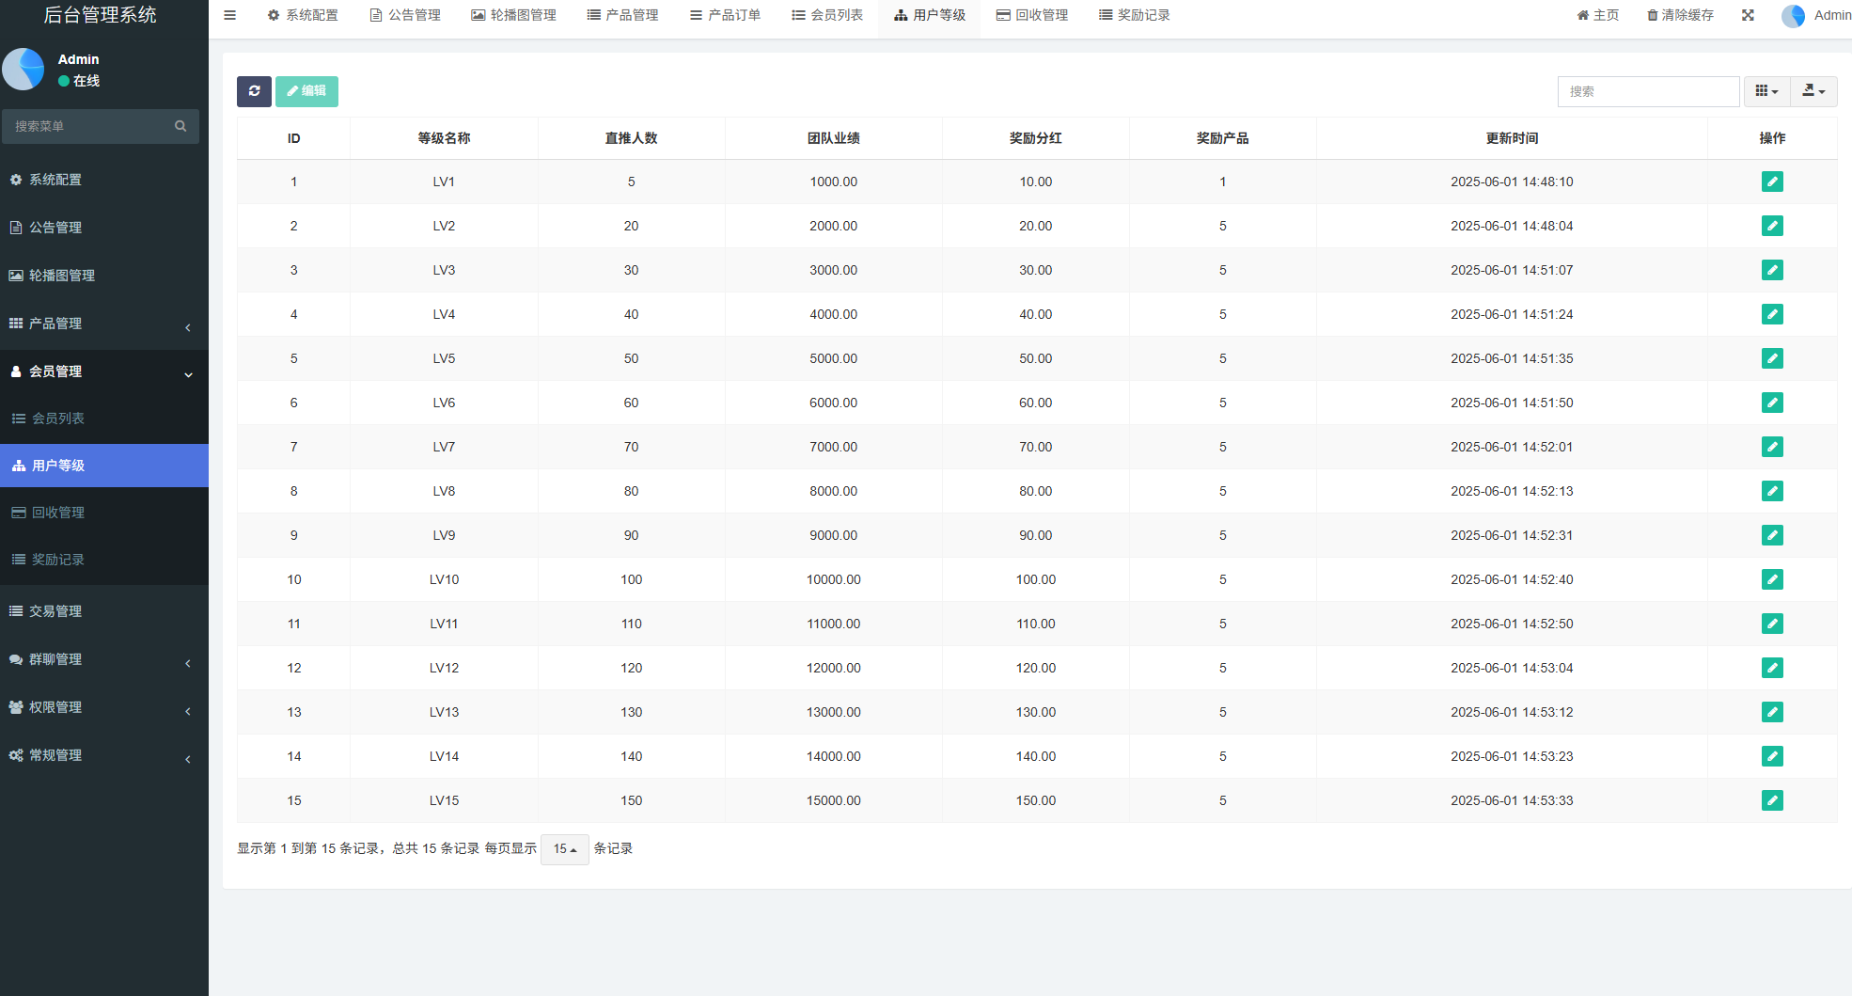
Task: Click the refresh table icon button
Action: [x=254, y=91]
